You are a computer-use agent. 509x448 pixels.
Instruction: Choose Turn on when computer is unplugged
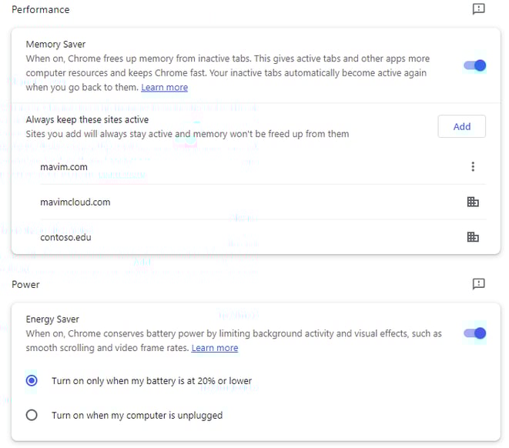[x=32, y=415]
